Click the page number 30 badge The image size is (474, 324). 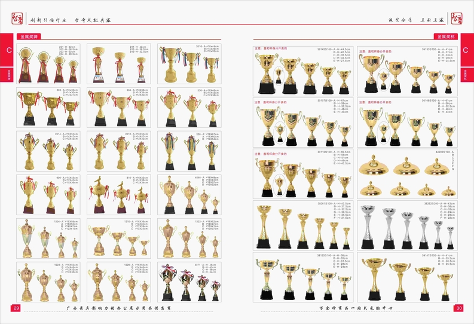point(458,308)
